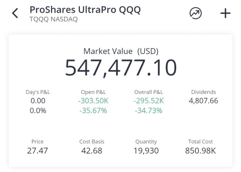Screen dimensions: 241x172
Task: Tap the Dividends amount 4,807.66
Action: (x=203, y=101)
